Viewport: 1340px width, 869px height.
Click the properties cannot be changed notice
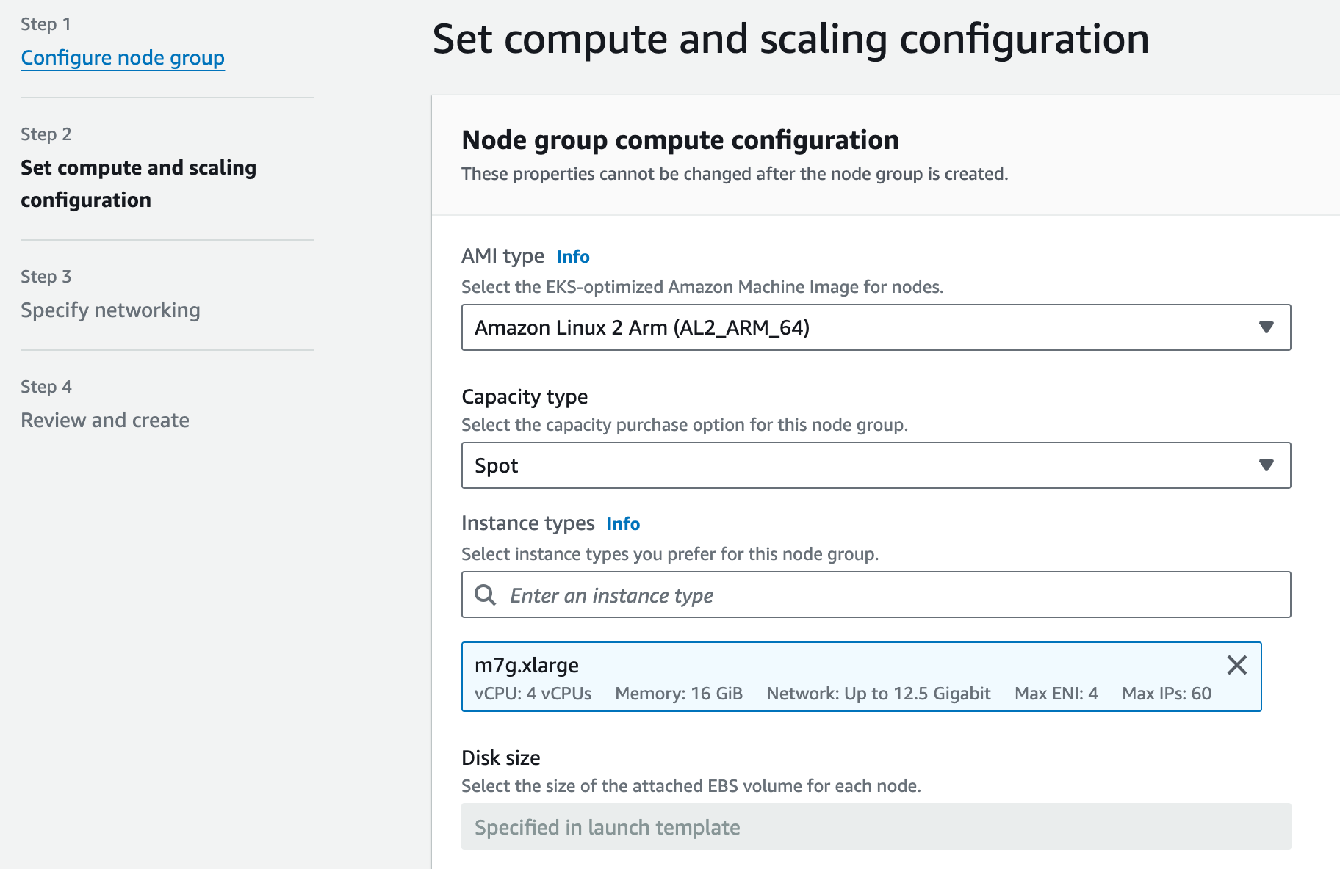tap(735, 174)
